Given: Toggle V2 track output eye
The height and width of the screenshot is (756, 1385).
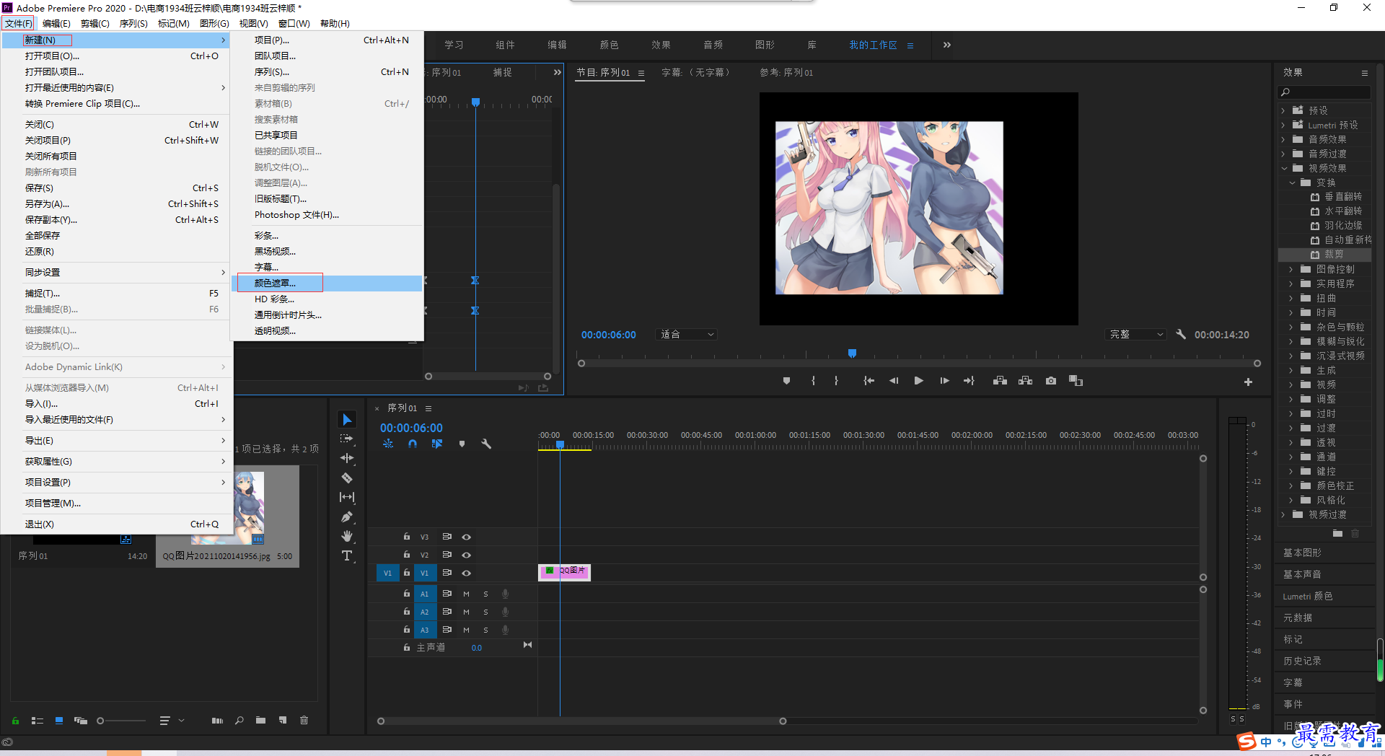Looking at the screenshot, I should pyautogui.click(x=466, y=555).
